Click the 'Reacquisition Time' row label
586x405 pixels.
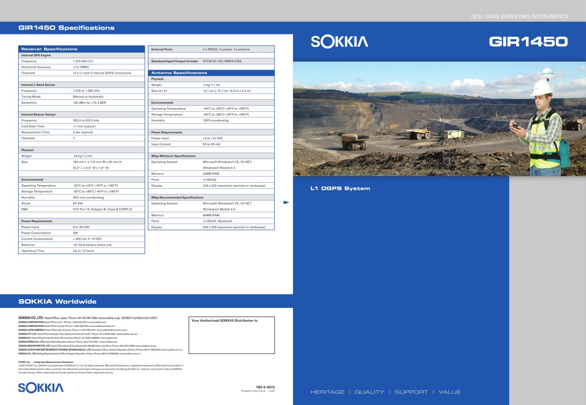point(35,132)
